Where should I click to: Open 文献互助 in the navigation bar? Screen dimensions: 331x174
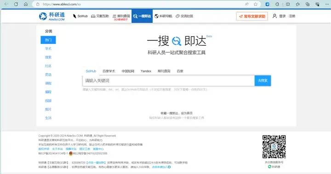100,16
